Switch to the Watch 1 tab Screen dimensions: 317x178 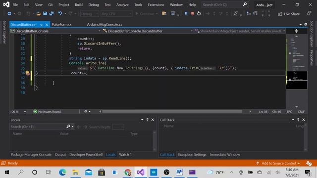[125, 155]
